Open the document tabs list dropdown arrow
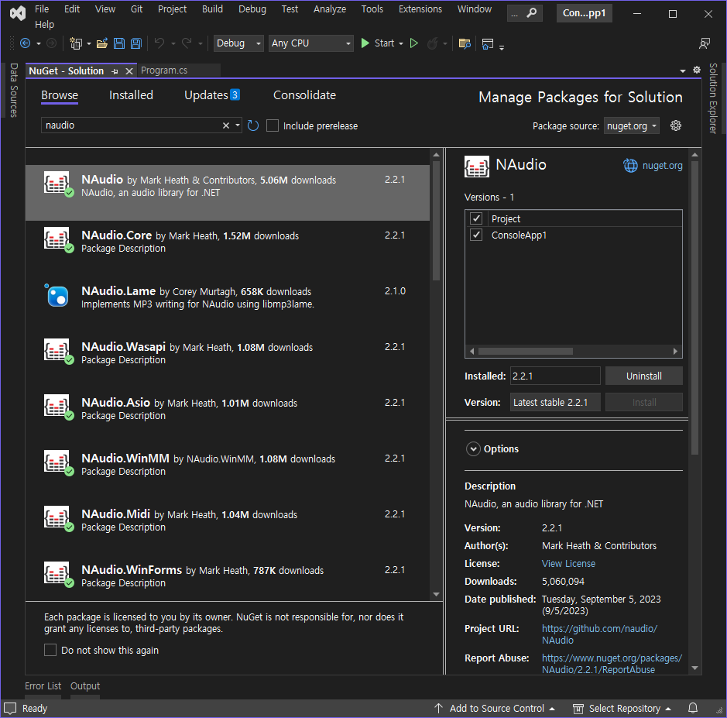 [683, 71]
